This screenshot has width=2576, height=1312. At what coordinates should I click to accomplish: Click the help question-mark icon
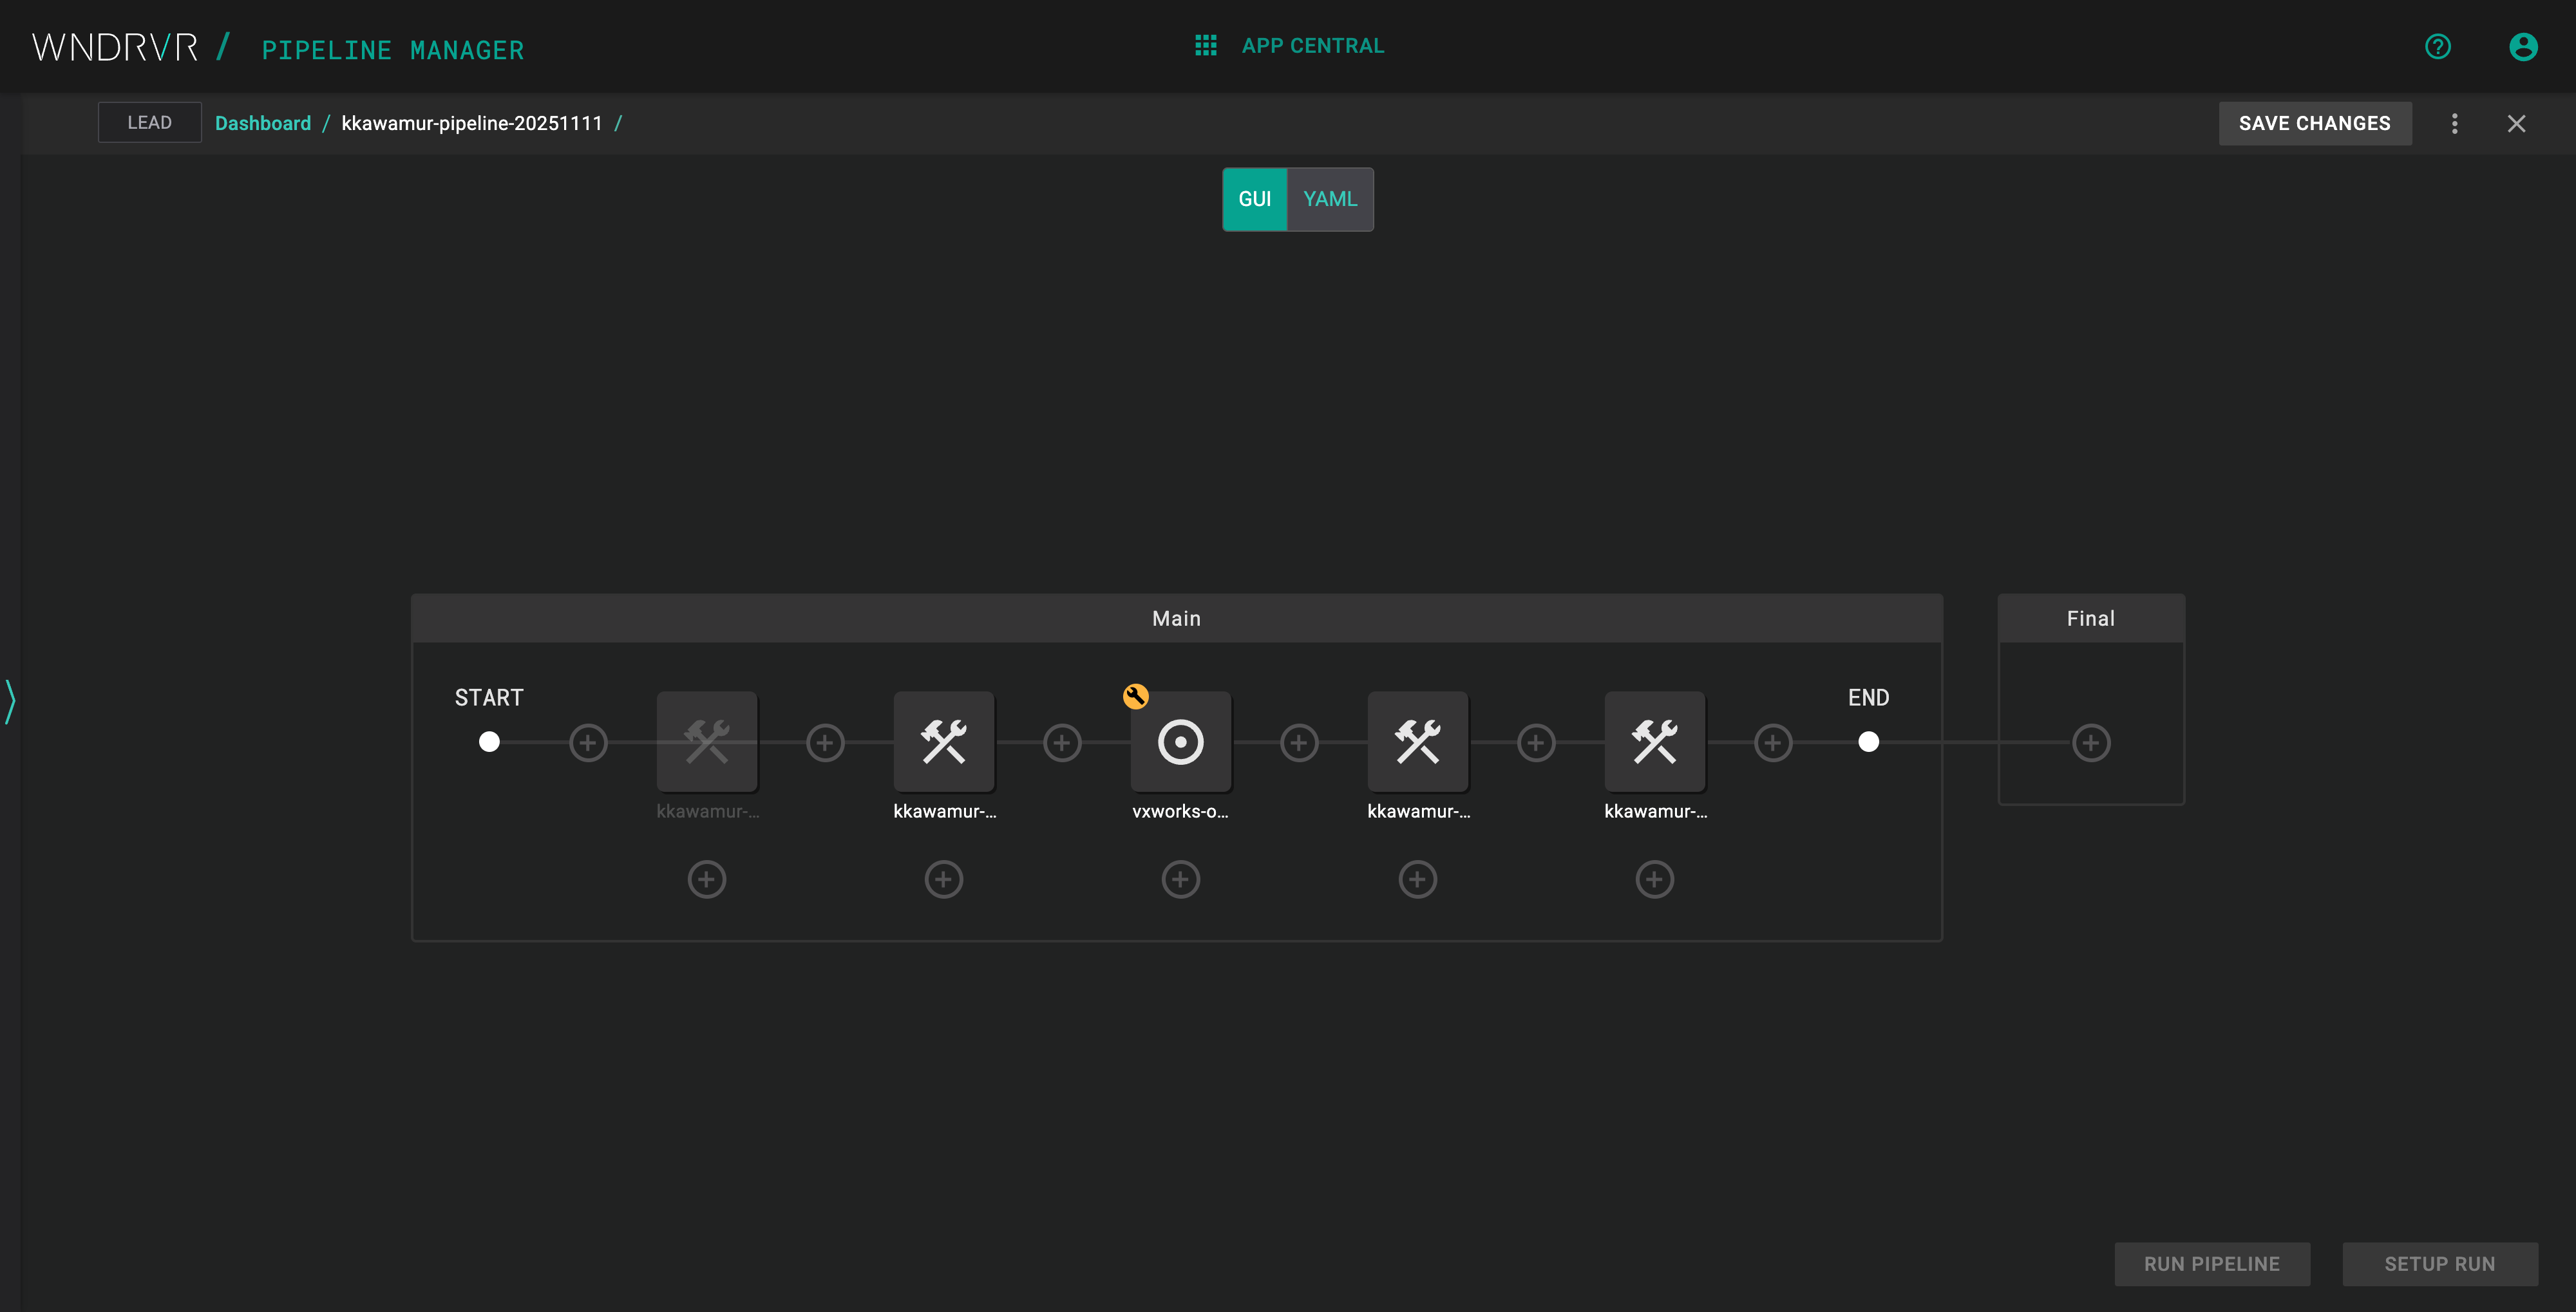point(2438,46)
